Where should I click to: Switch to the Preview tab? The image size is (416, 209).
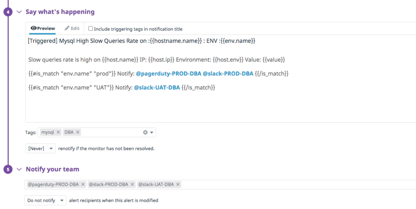pos(43,28)
